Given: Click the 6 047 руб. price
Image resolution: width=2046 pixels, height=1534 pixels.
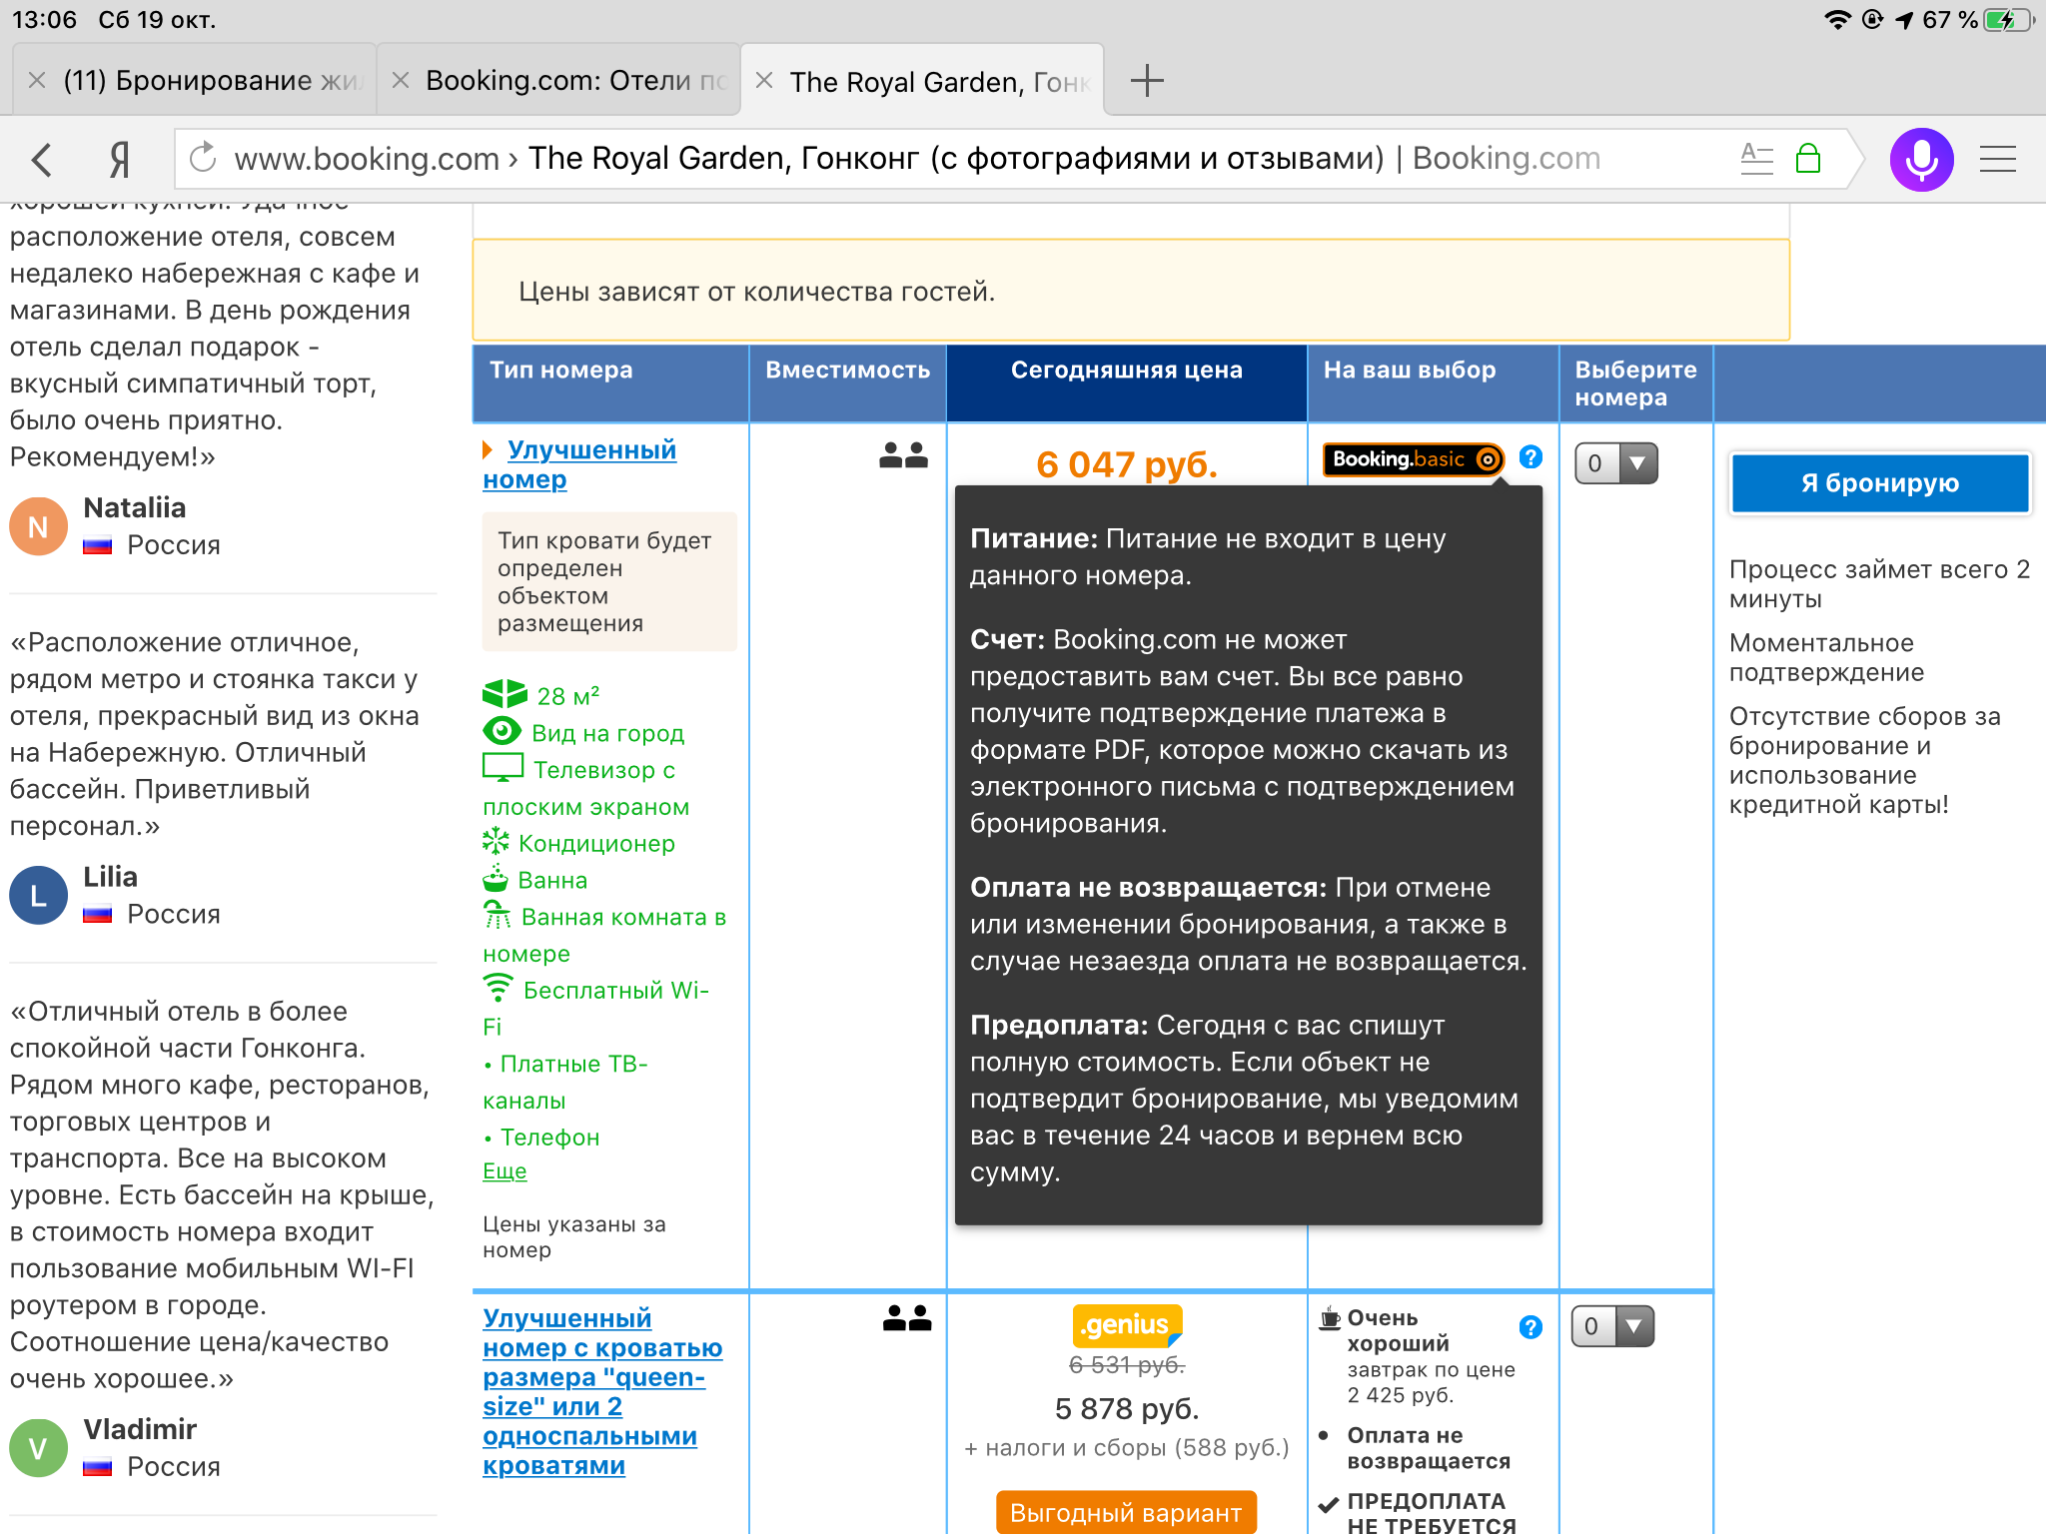Looking at the screenshot, I should (1127, 464).
